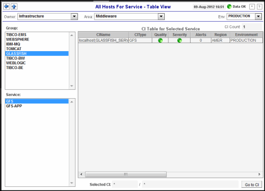
Task: Click the Infrastructure owner combo box
Action: click(48, 16)
